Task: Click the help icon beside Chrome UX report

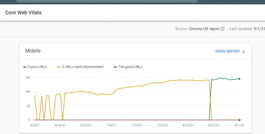Action: tap(223, 29)
